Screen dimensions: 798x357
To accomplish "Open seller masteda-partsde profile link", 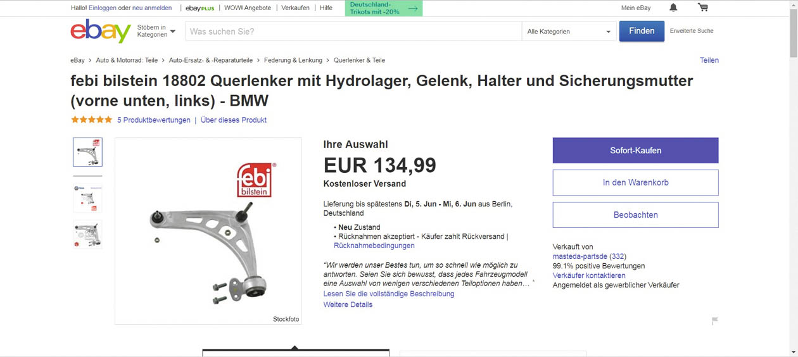I will (580, 256).
